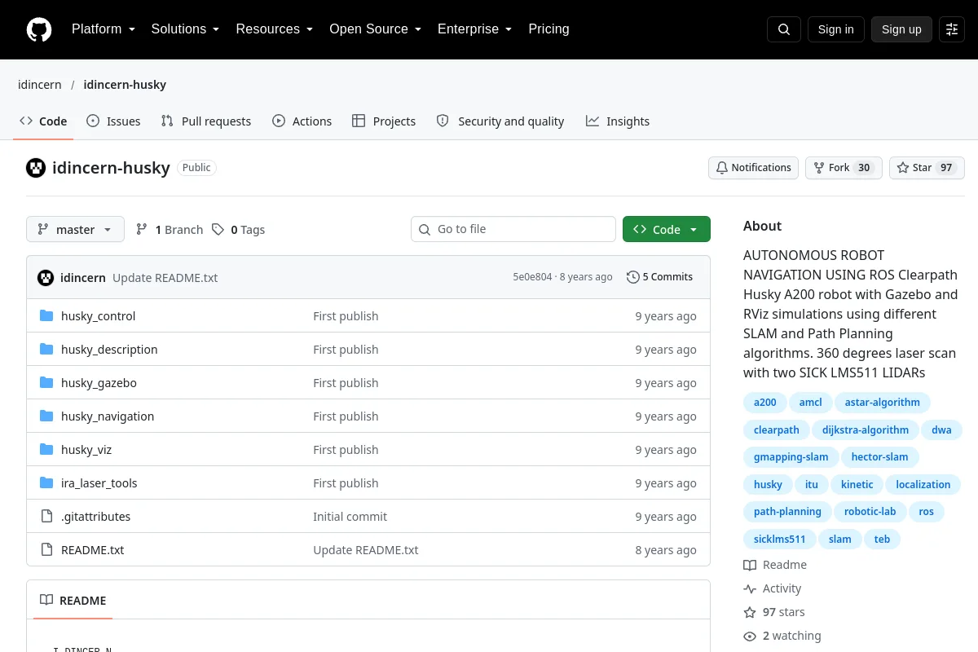Click the history clock icon near 5 Commits

tap(632, 277)
